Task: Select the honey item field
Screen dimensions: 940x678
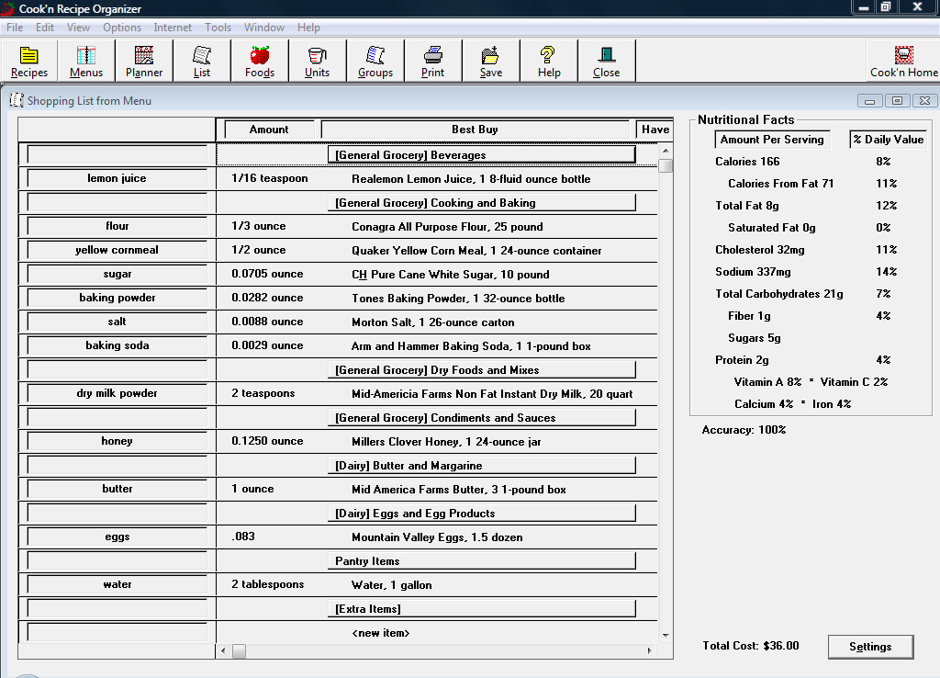Action: pos(117,441)
